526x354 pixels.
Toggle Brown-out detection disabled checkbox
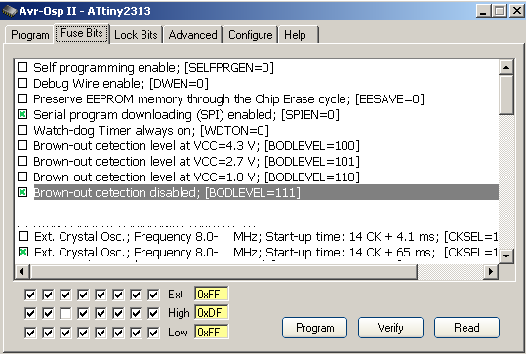pyautogui.click(x=22, y=192)
